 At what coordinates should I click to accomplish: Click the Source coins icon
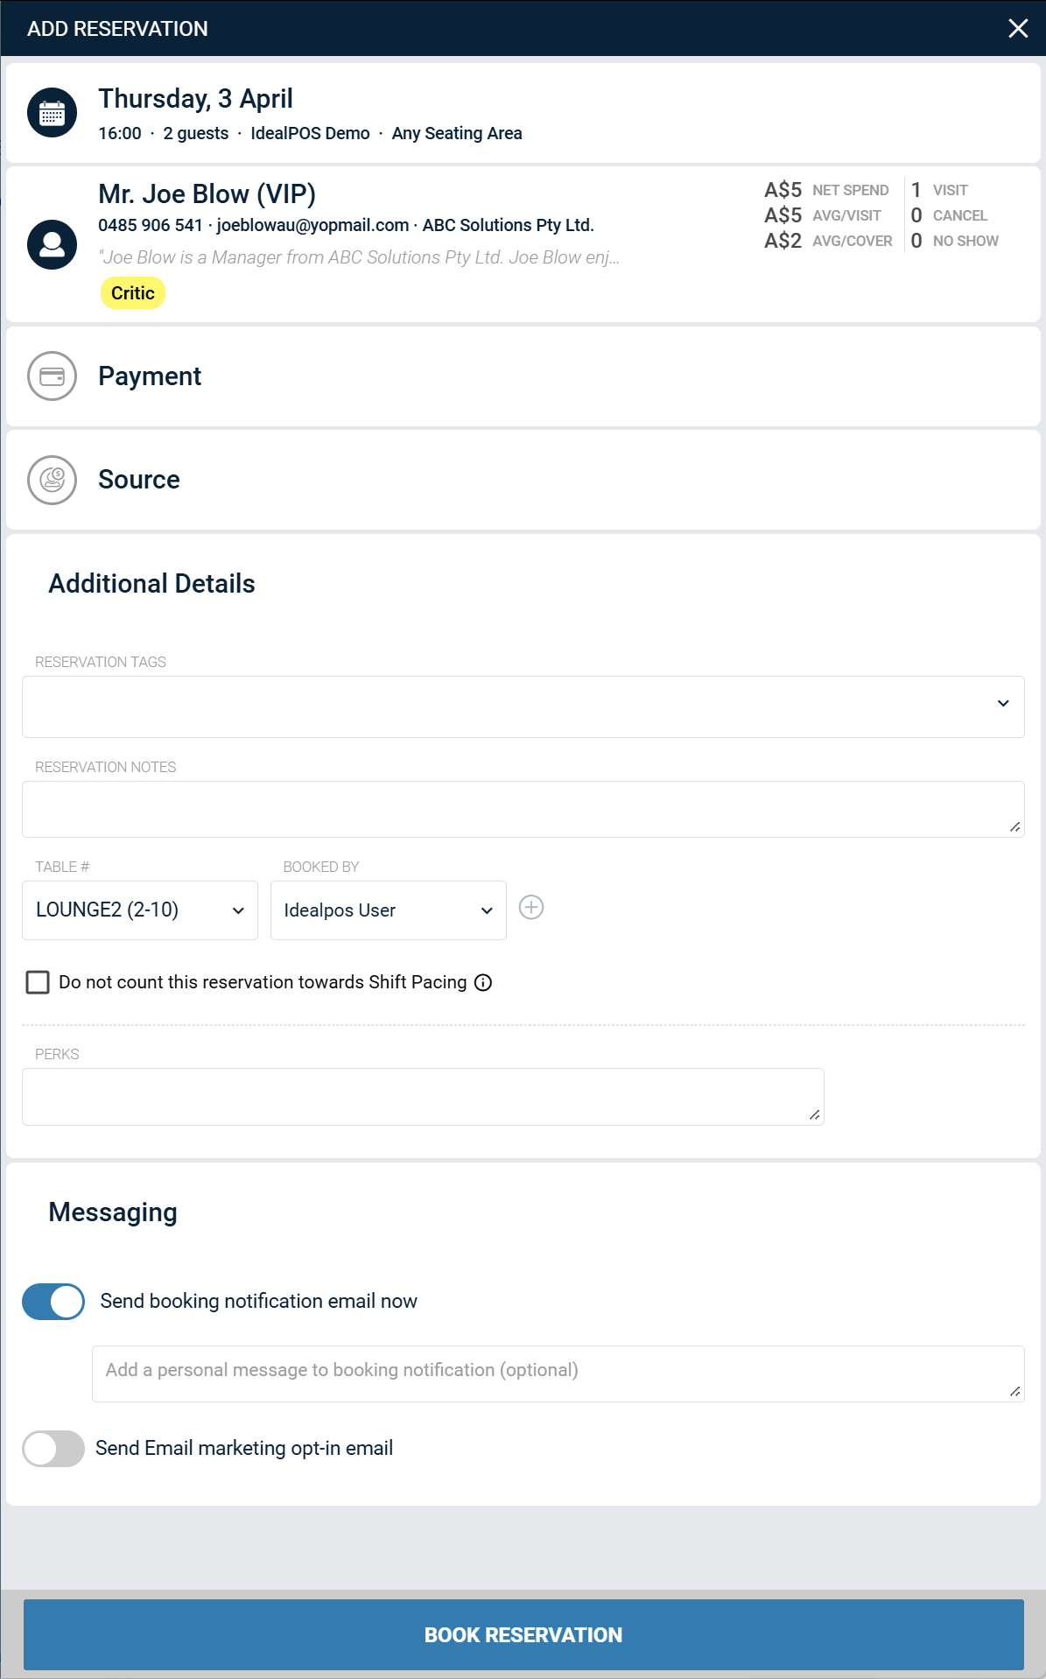52,480
